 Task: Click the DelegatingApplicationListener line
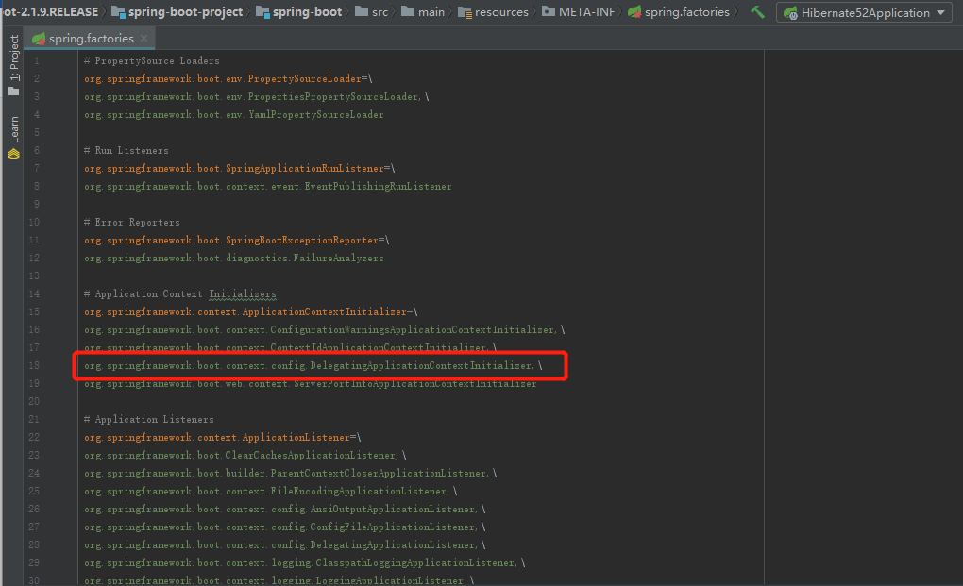click(x=285, y=544)
